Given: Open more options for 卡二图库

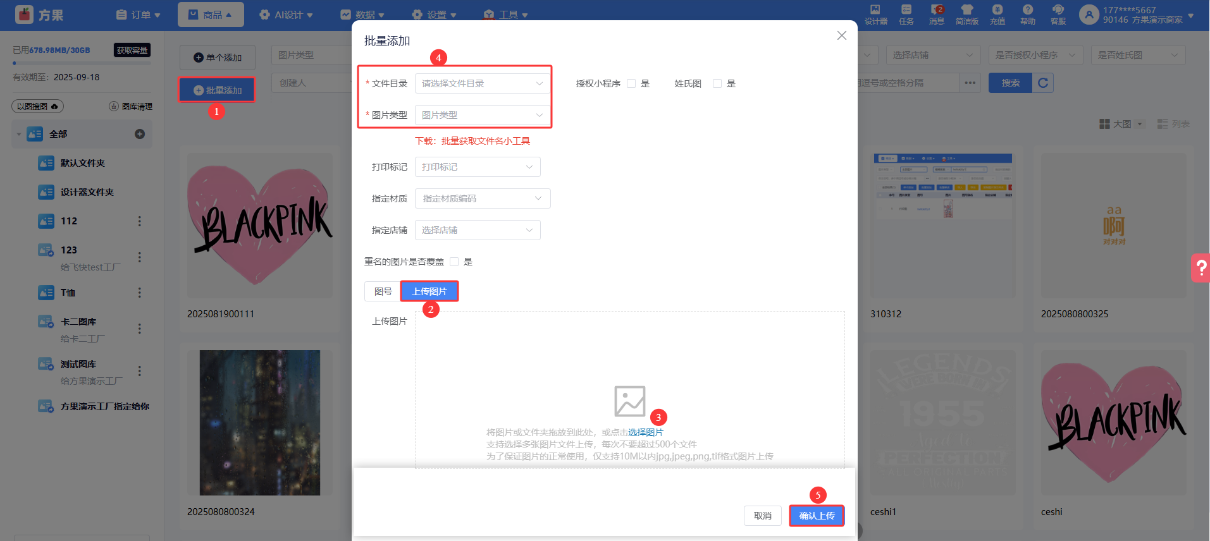Looking at the screenshot, I should pyautogui.click(x=140, y=329).
